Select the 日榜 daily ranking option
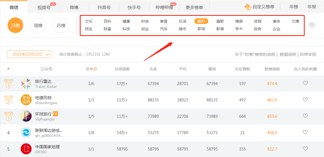The image size is (324, 157). tap(15, 26)
